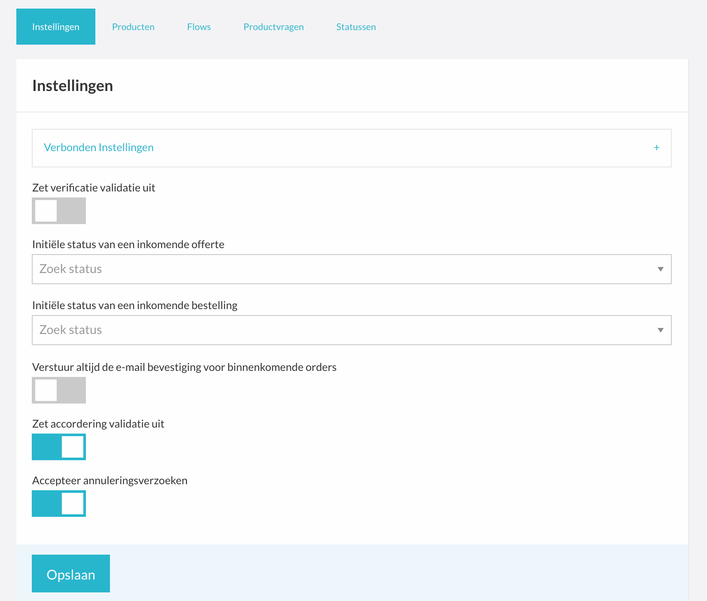Image resolution: width=707 pixels, height=601 pixels.
Task: Switch to the Producten tab
Action: [133, 27]
